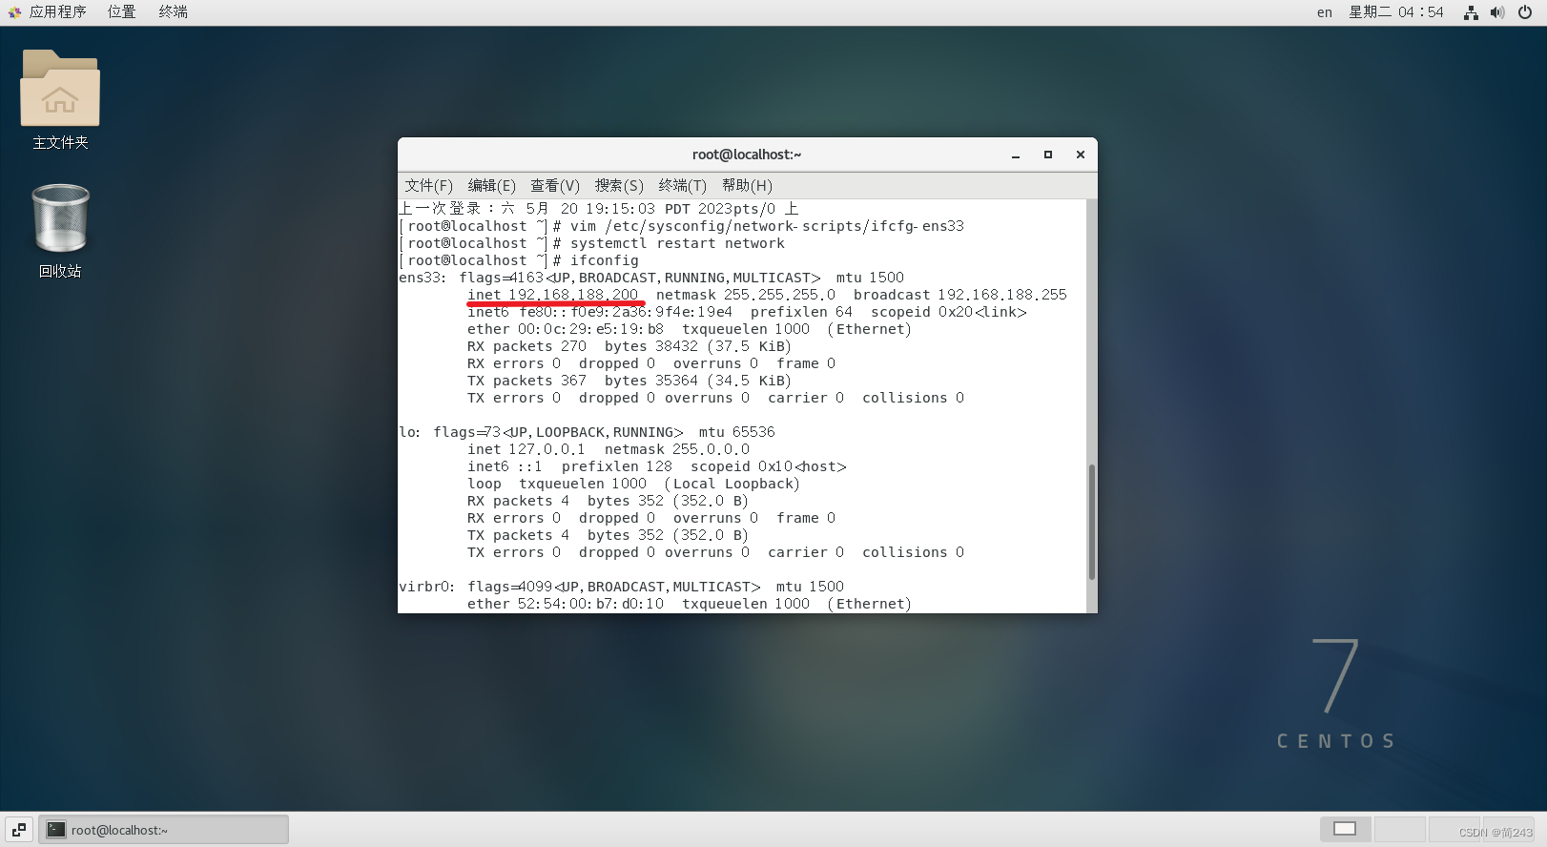Click the network connection status icon
This screenshot has height=847, width=1547.
point(1471,12)
